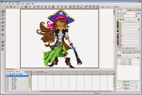Image resolution: width=142 pixels, height=95 pixels.
Task: Click the Save disk icon in toolbar
Action: point(11,7)
